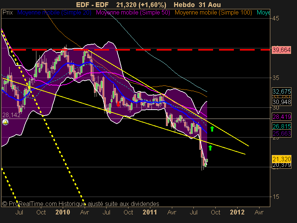Click the 39,664 resistance price label

tap(281, 50)
